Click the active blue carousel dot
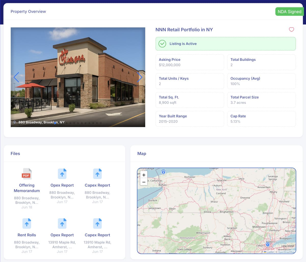Viewport: 306px width, 262px height. (x=55, y=123)
